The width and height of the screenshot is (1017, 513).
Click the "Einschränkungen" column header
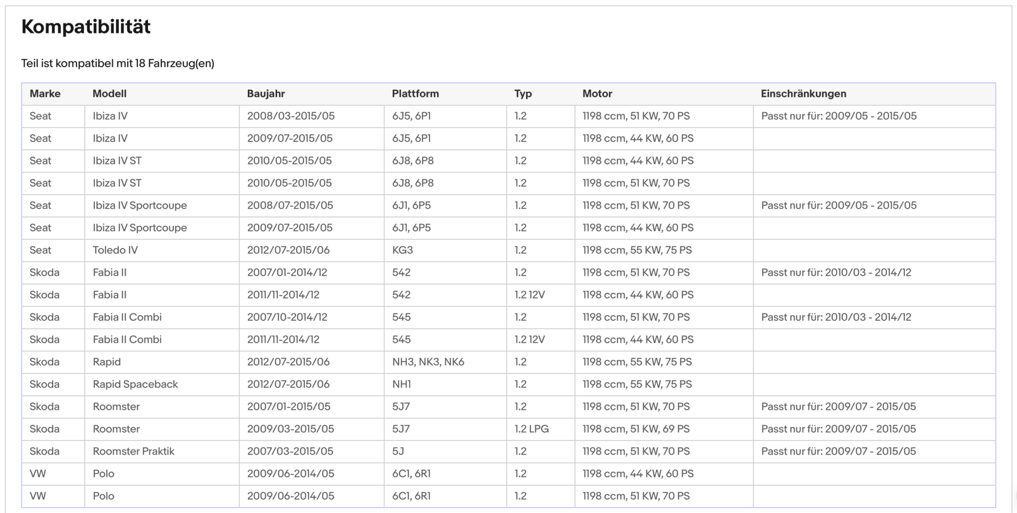(x=803, y=94)
